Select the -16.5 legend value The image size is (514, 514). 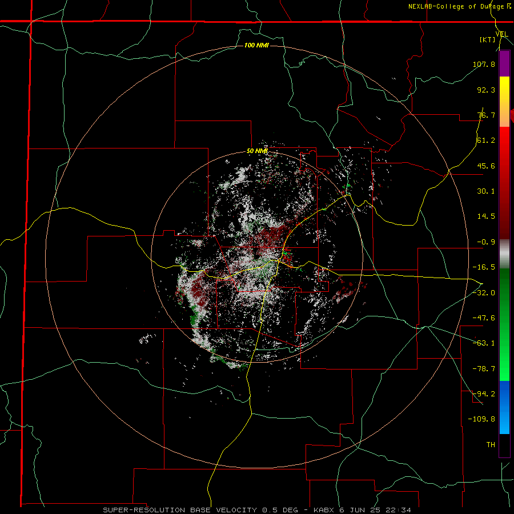click(484, 267)
